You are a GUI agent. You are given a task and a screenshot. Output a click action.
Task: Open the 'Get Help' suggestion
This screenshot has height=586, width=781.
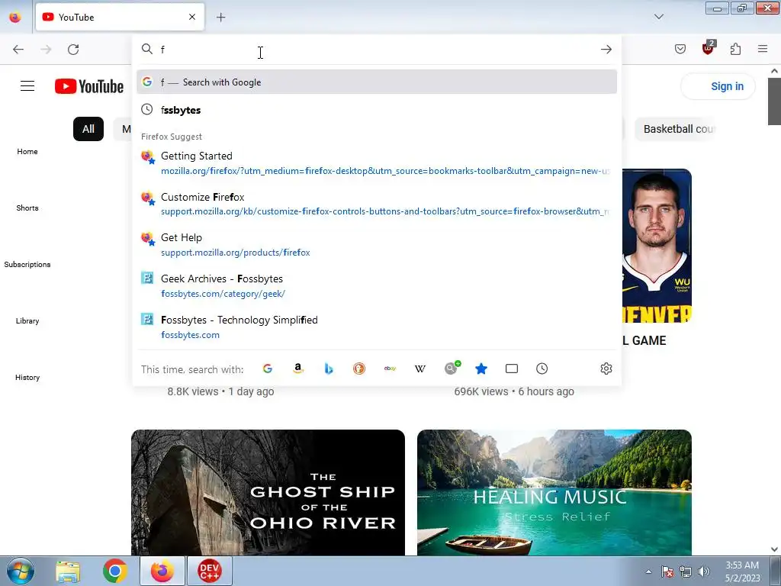pyautogui.click(x=377, y=245)
